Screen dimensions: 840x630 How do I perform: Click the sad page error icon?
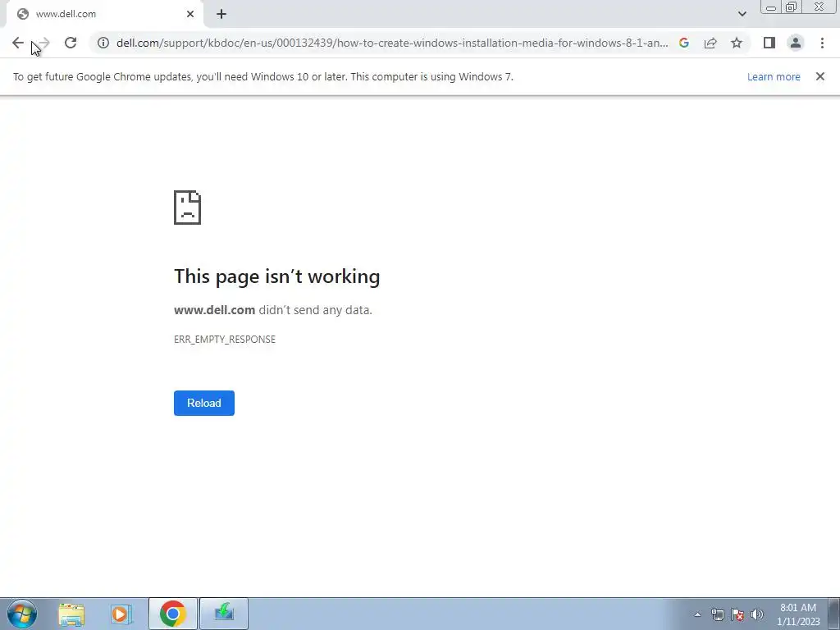pos(188,208)
